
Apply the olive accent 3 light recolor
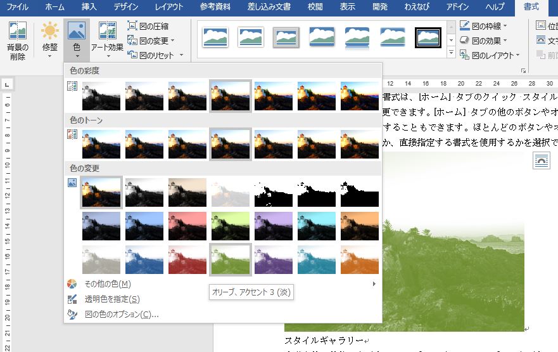click(x=231, y=259)
